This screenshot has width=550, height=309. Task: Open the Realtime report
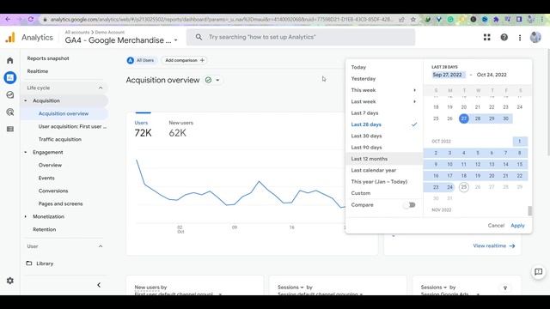(x=38, y=71)
